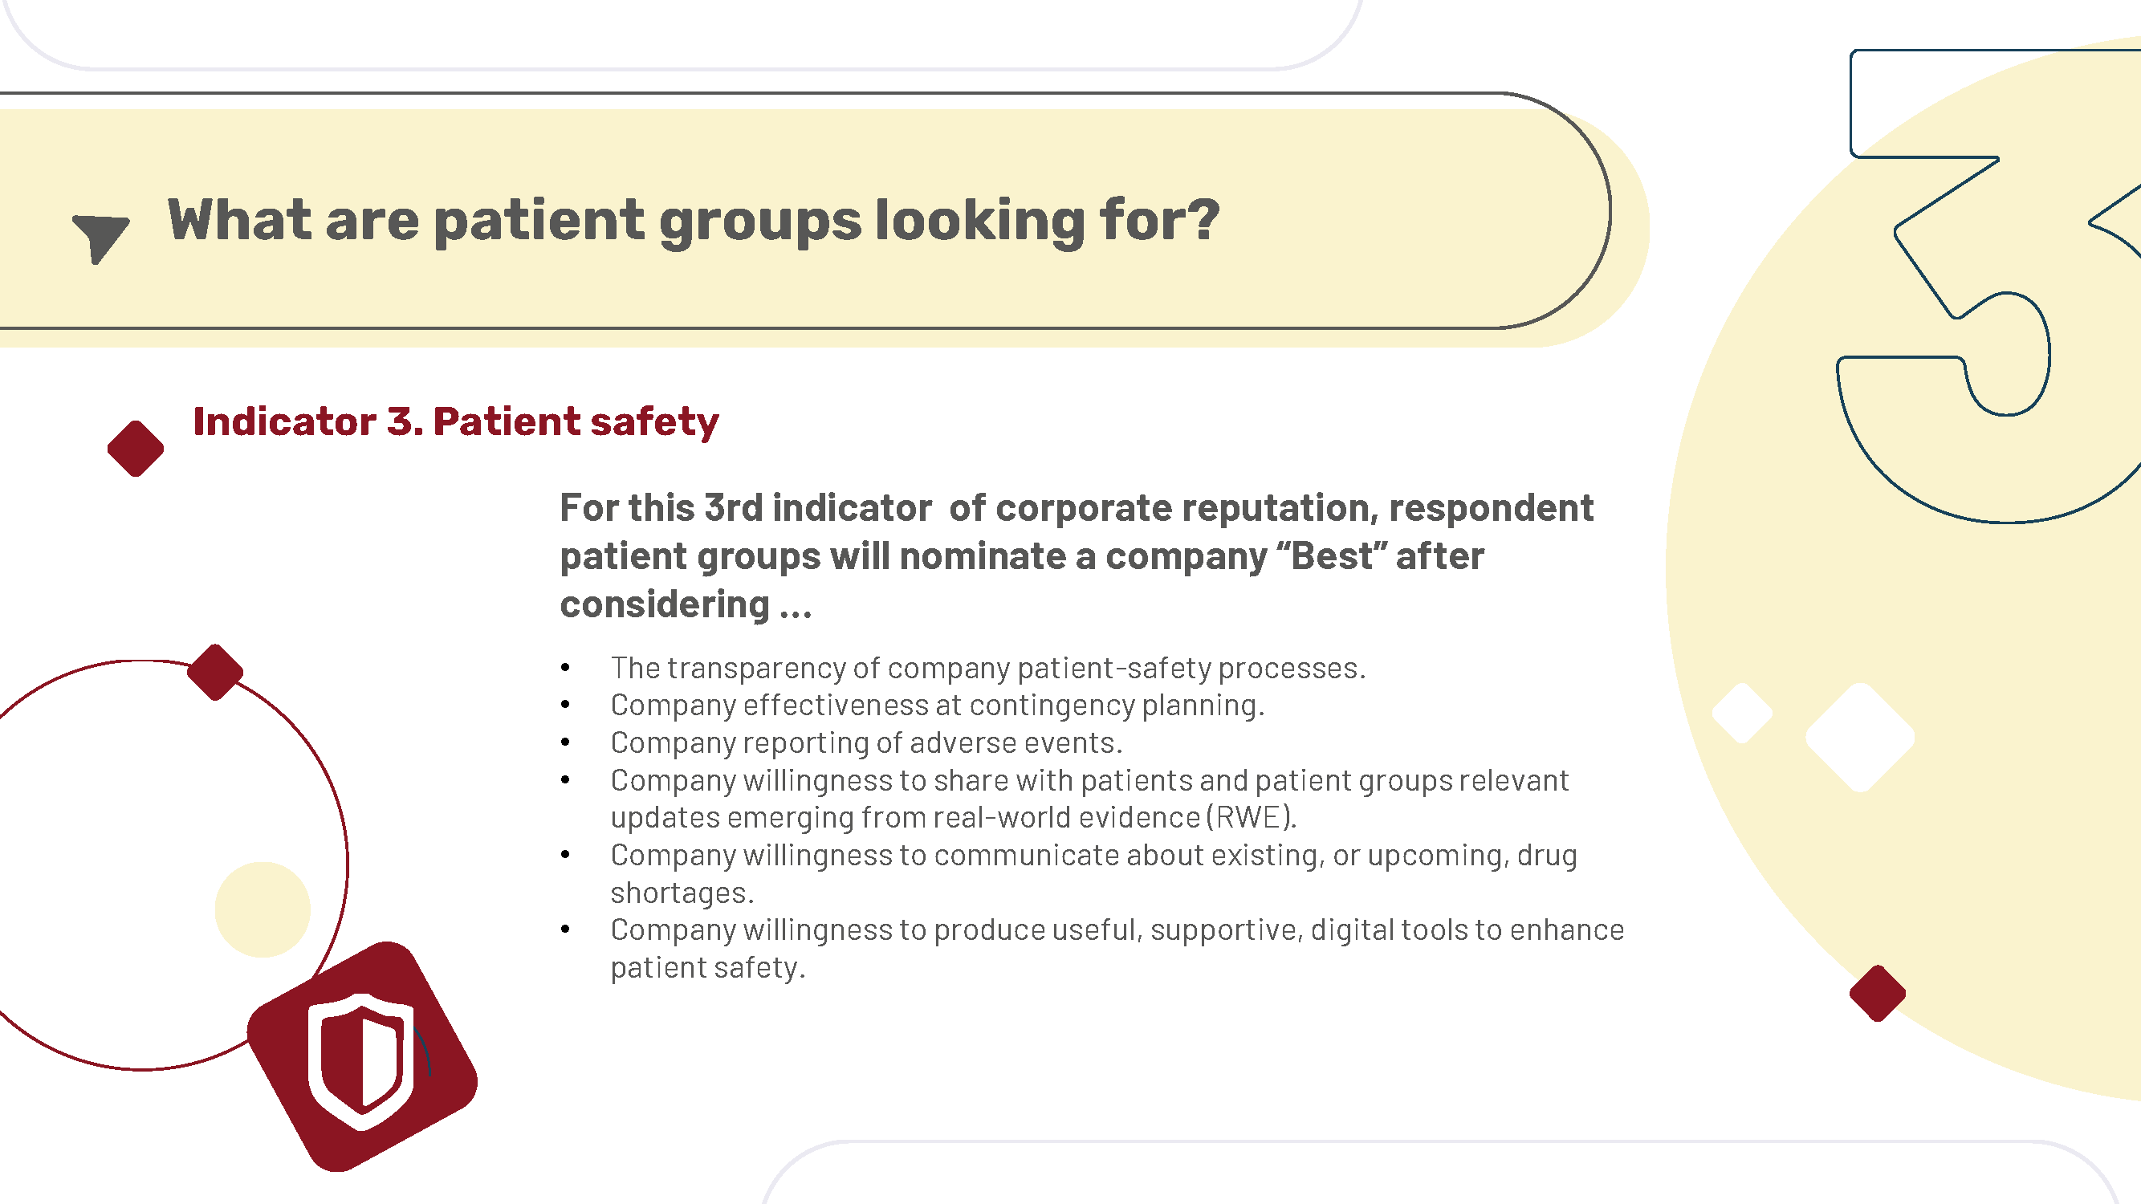2141x1204 pixels.
Task: Select the "reporting of adverse events" bullet
Action: click(x=866, y=742)
